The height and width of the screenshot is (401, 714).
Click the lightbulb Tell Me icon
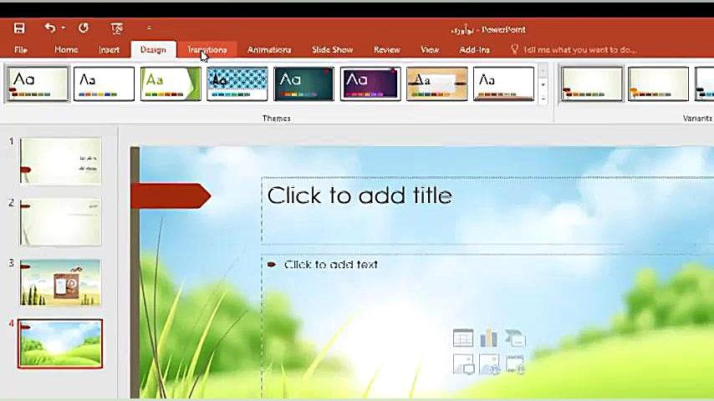pos(514,49)
